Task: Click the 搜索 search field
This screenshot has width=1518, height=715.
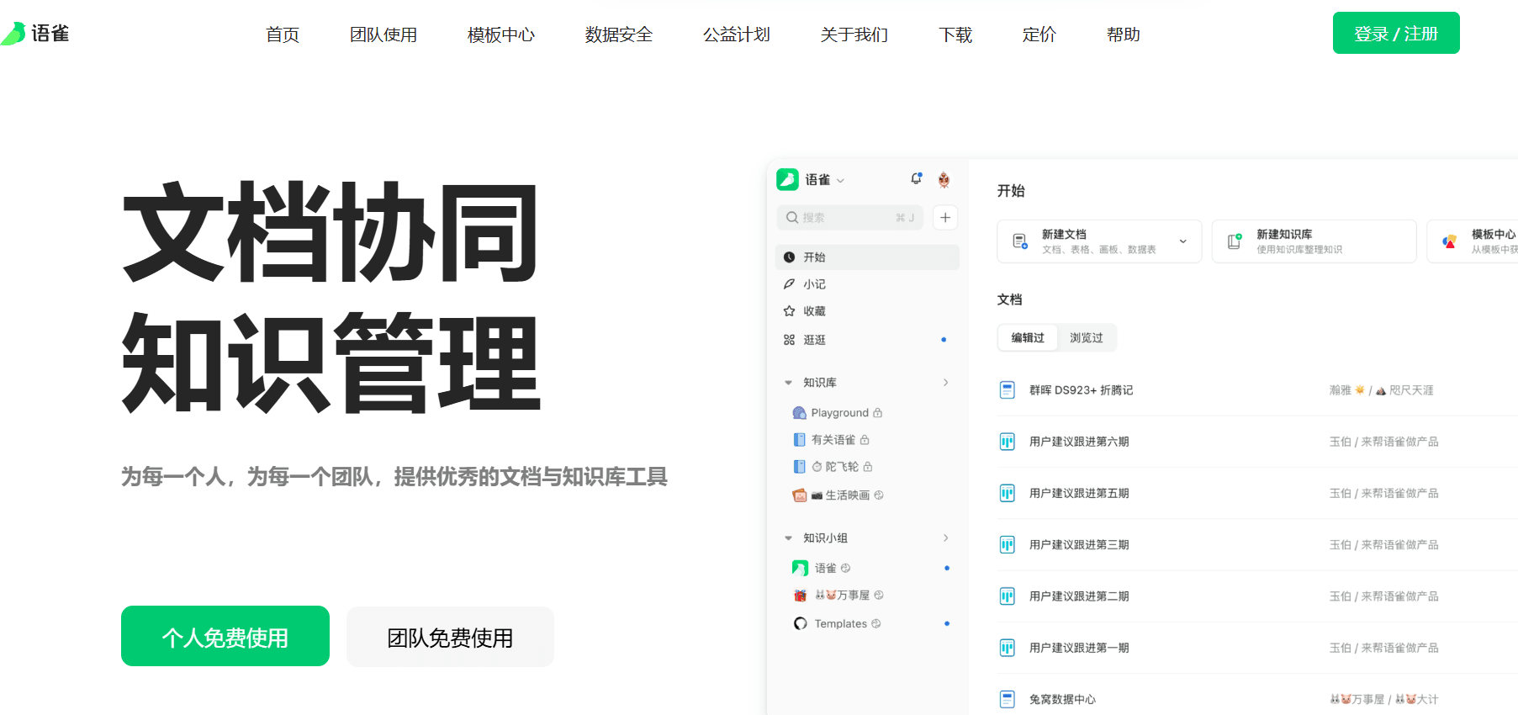Action: [849, 218]
